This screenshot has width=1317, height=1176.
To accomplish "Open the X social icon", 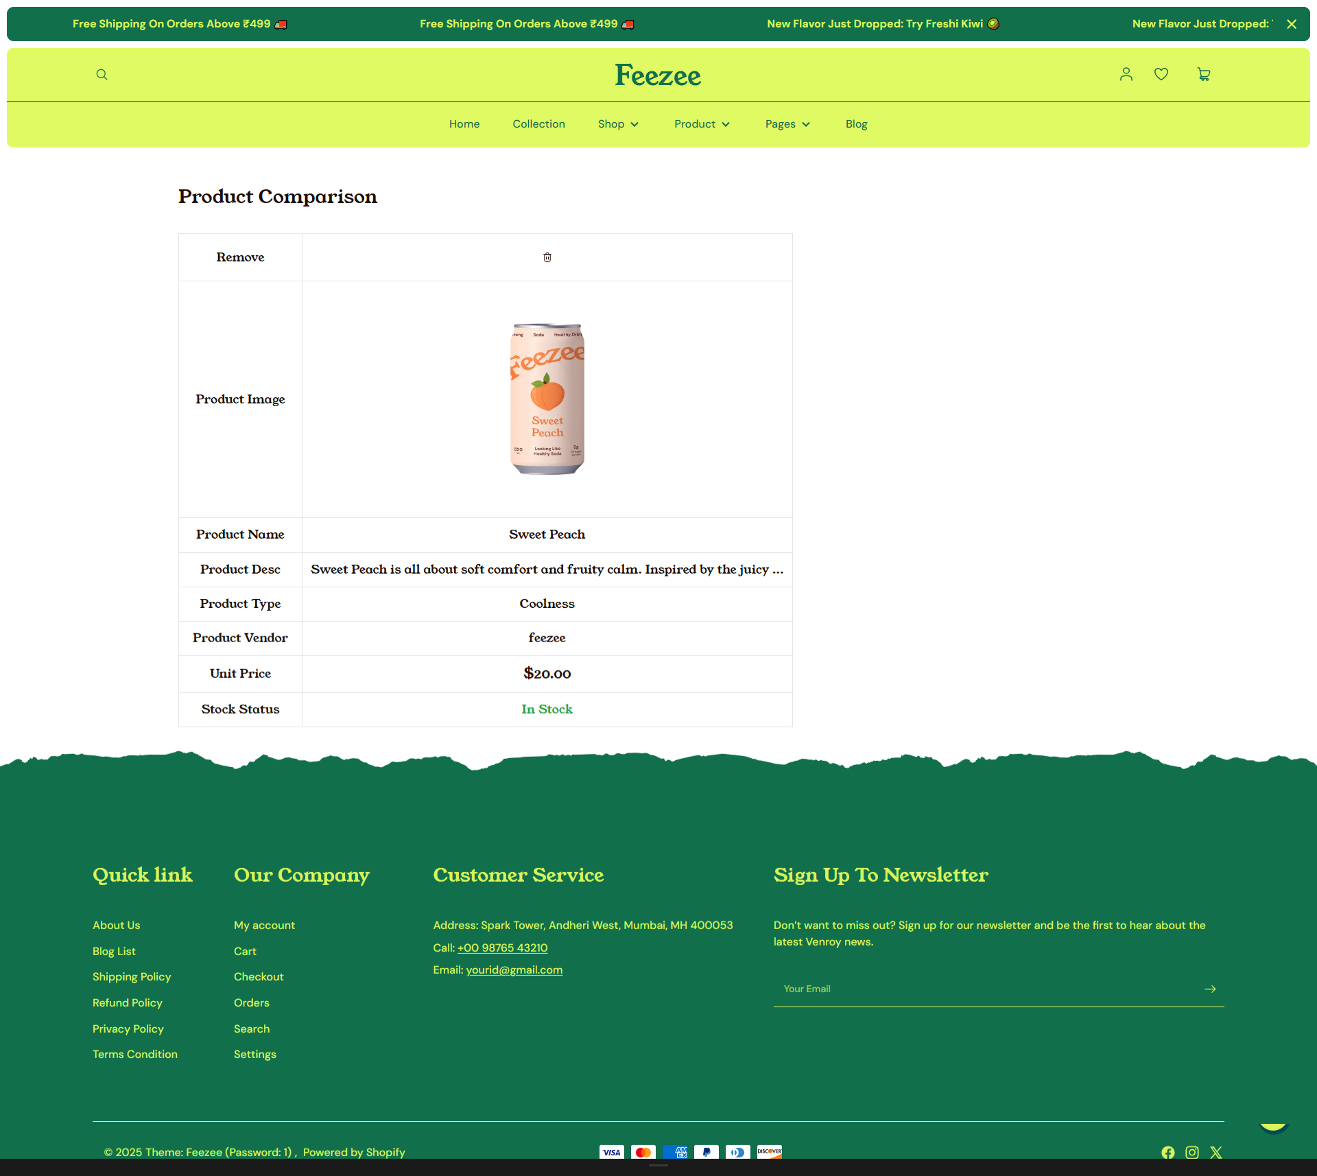I will (1216, 1153).
